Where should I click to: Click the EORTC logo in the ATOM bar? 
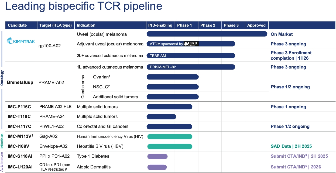coord(191,44)
